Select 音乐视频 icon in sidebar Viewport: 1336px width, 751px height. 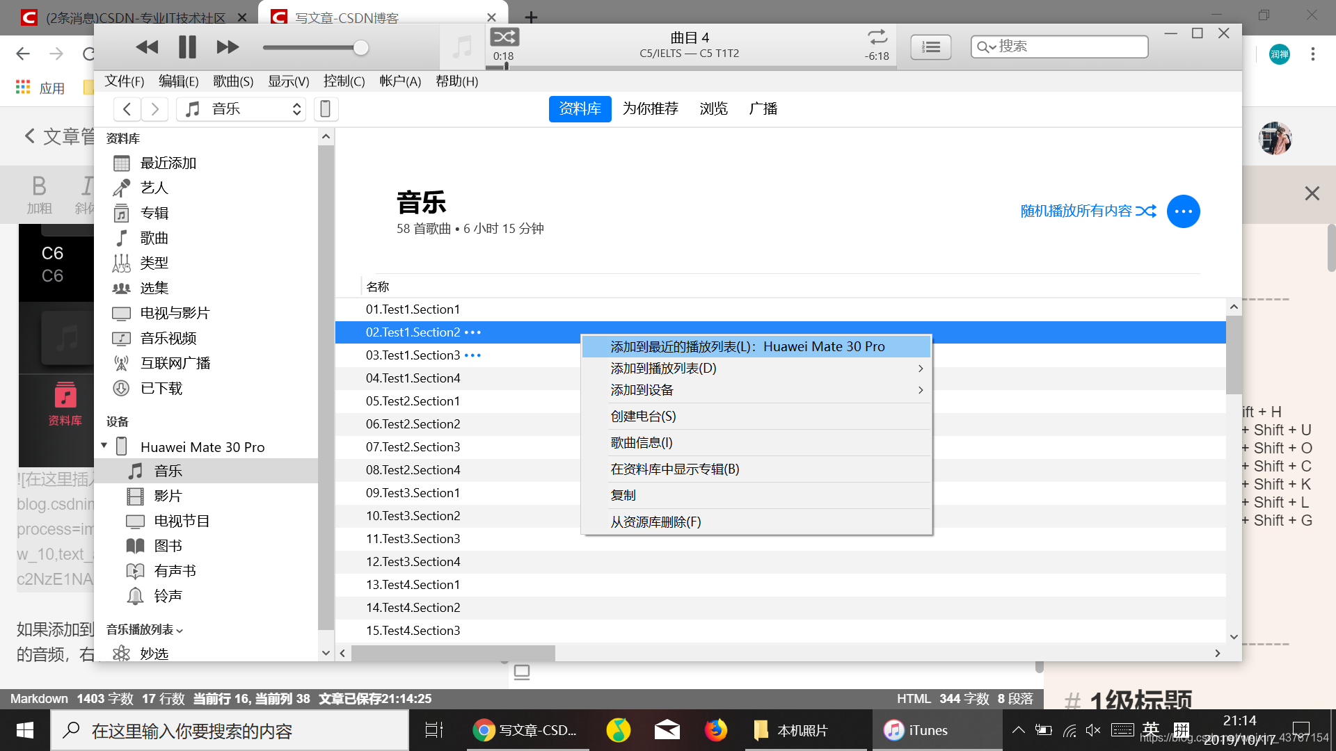tap(122, 339)
